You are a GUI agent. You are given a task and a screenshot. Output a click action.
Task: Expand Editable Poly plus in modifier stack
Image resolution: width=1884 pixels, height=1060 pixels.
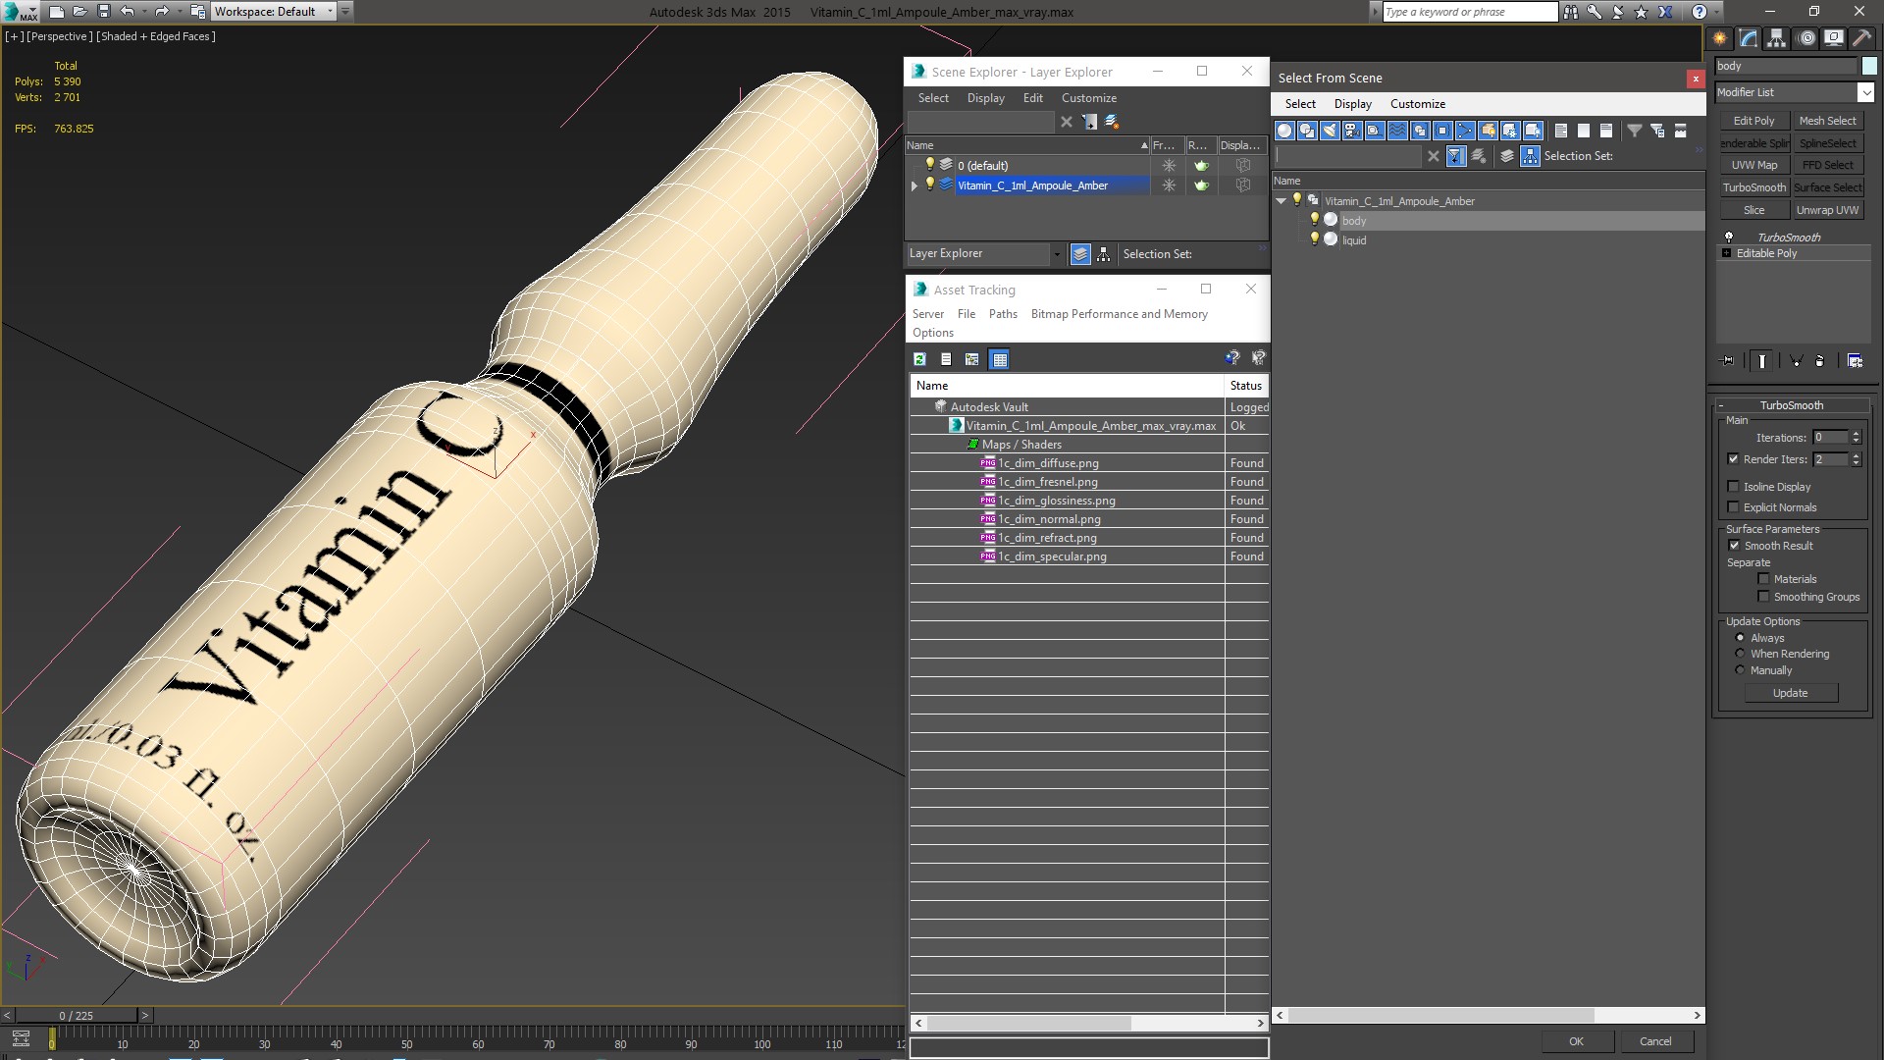(x=1727, y=253)
